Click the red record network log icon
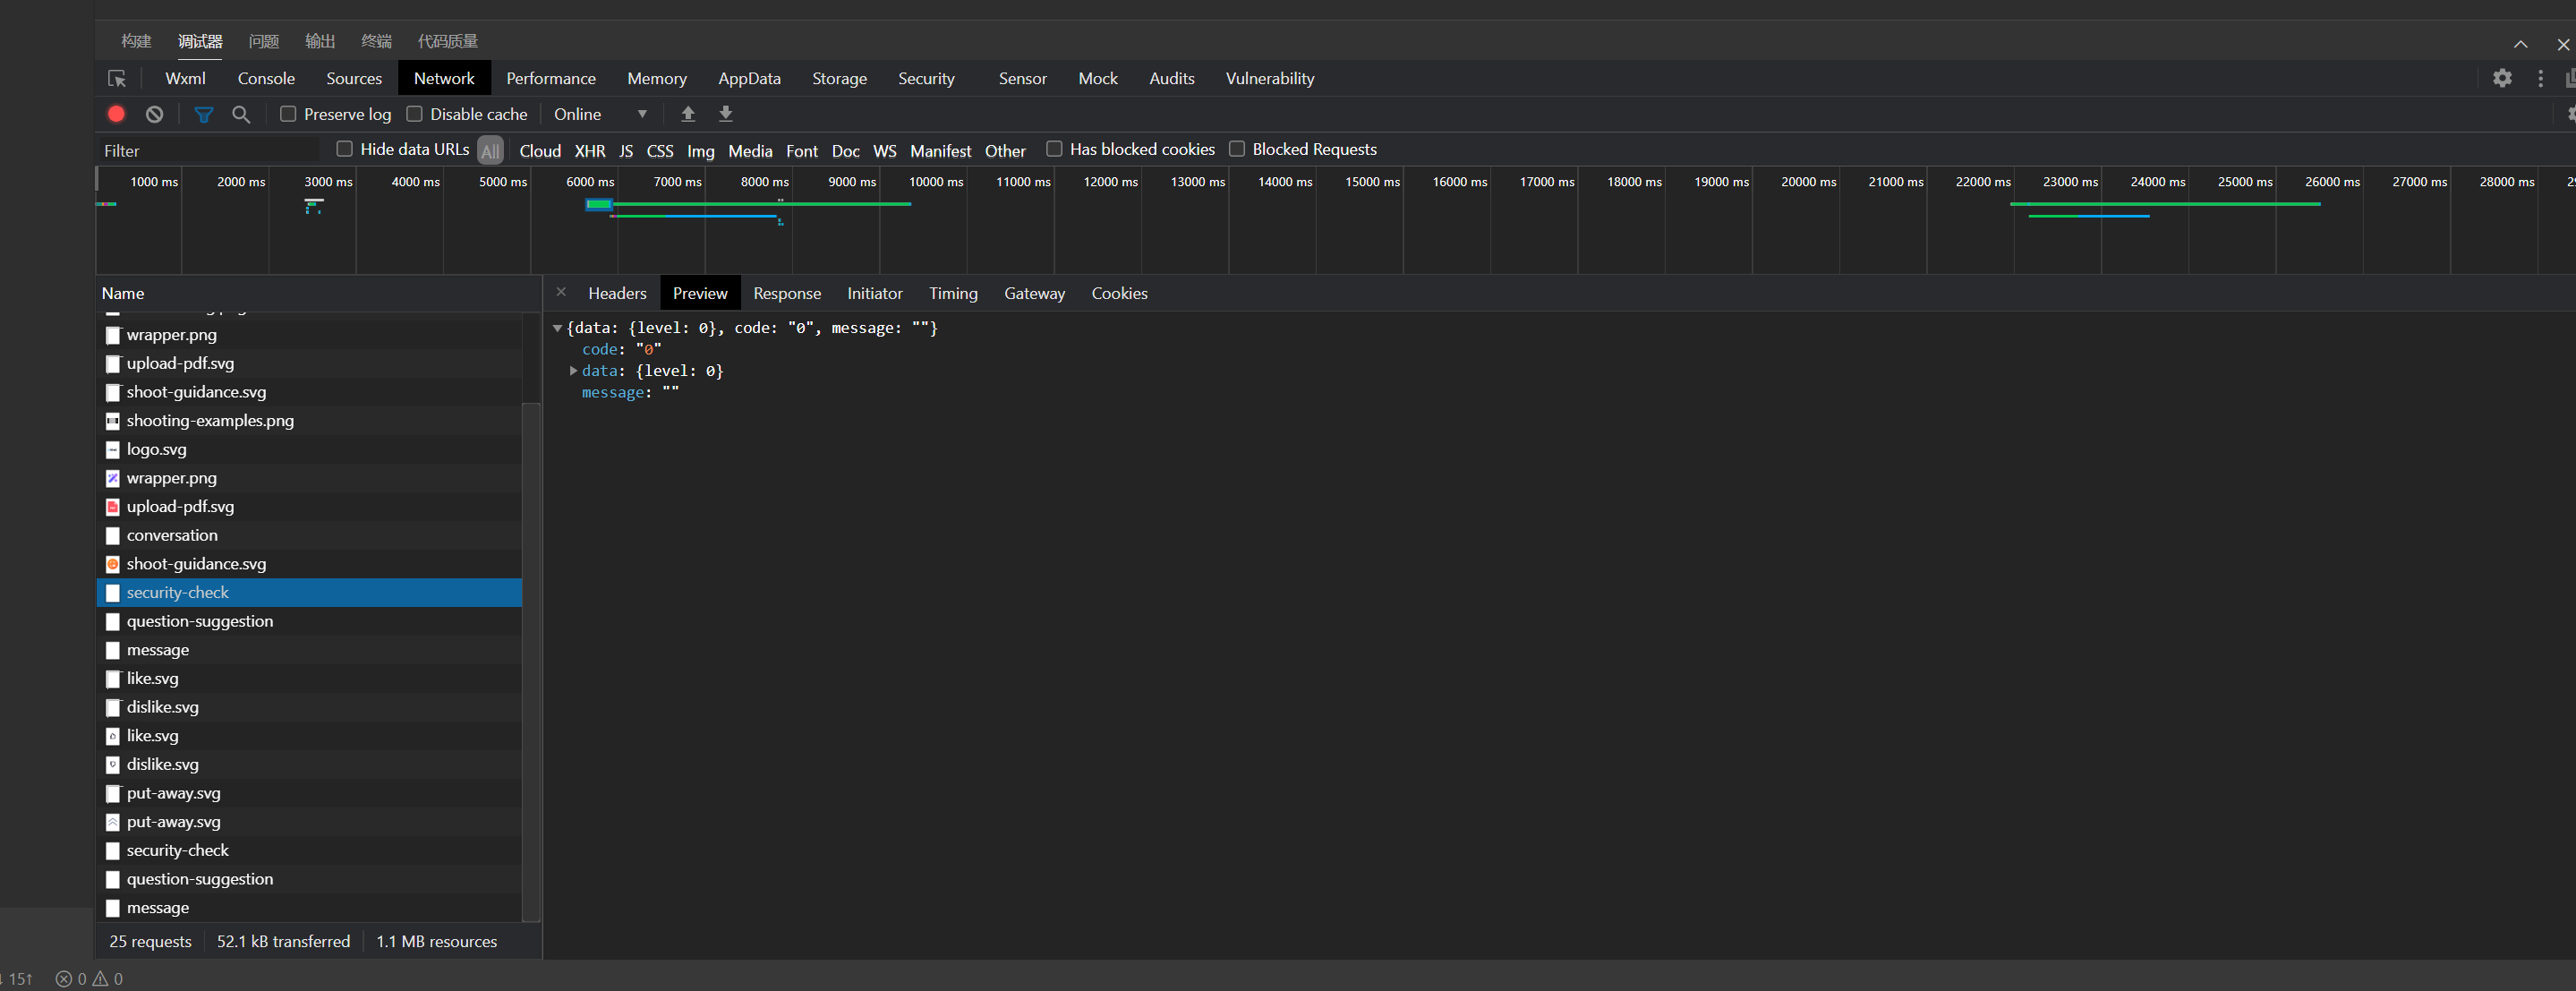The width and height of the screenshot is (2576, 991). tap(116, 114)
